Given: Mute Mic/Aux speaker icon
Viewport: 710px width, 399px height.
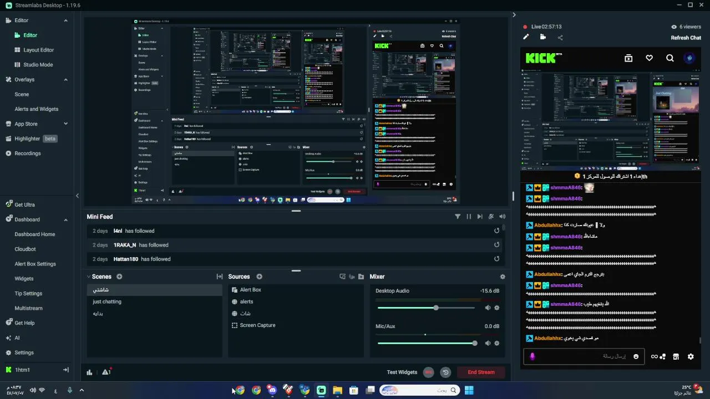Looking at the screenshot, I should click(488, 343).
